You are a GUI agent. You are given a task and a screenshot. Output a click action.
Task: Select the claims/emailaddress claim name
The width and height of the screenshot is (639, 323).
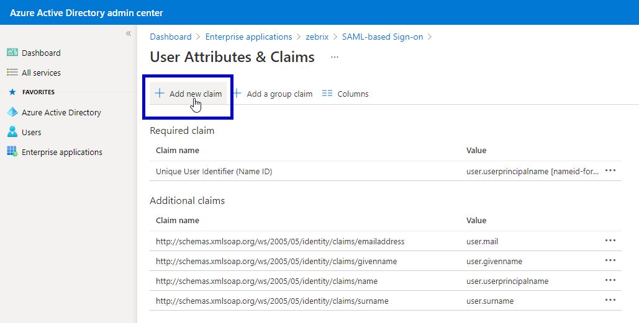tap(280, 241)
